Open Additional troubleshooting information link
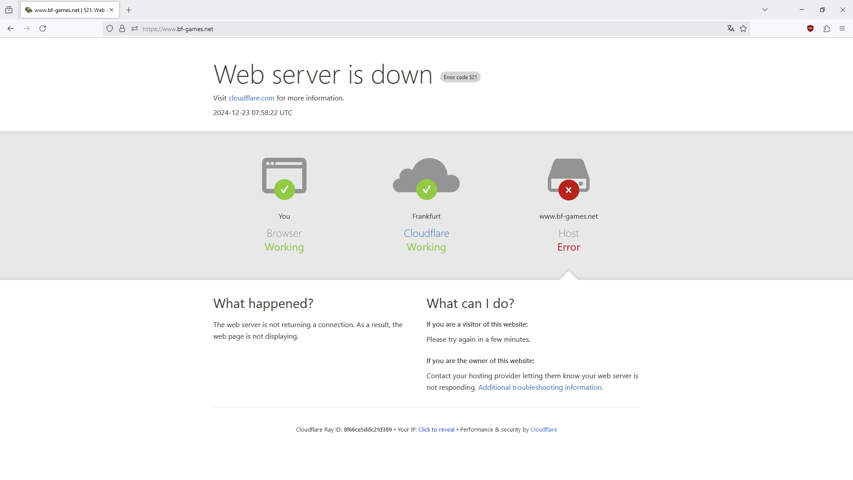This screenshot has height=480, width=853. (540, 388)
